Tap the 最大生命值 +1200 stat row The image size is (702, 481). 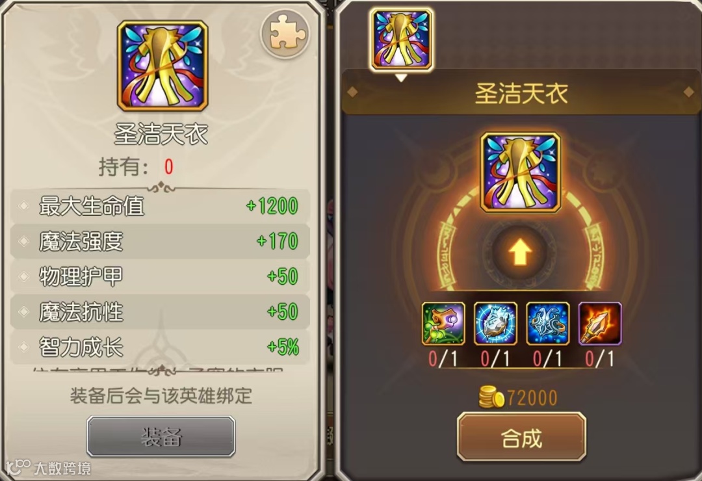160,206
